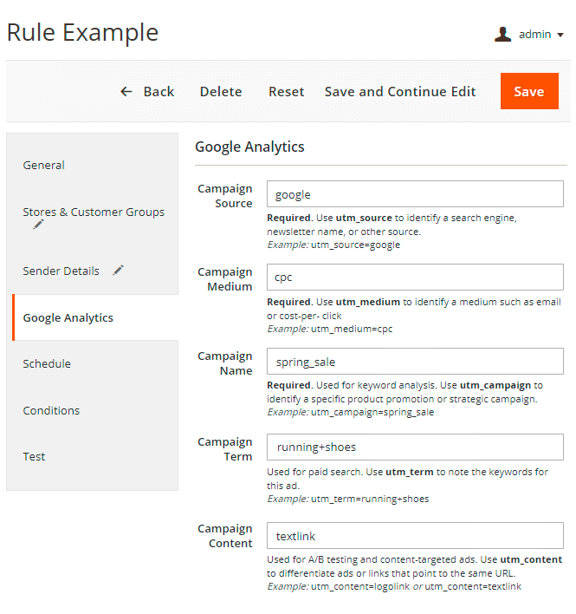Switch to the Test tab
The width and height of the screenshot is (576, 614).
coord(34,456)
